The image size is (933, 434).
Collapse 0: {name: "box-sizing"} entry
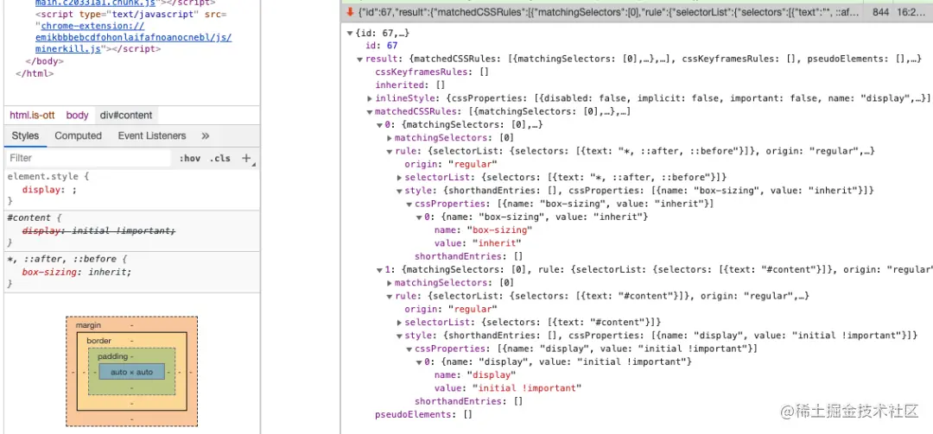(419, 217)
